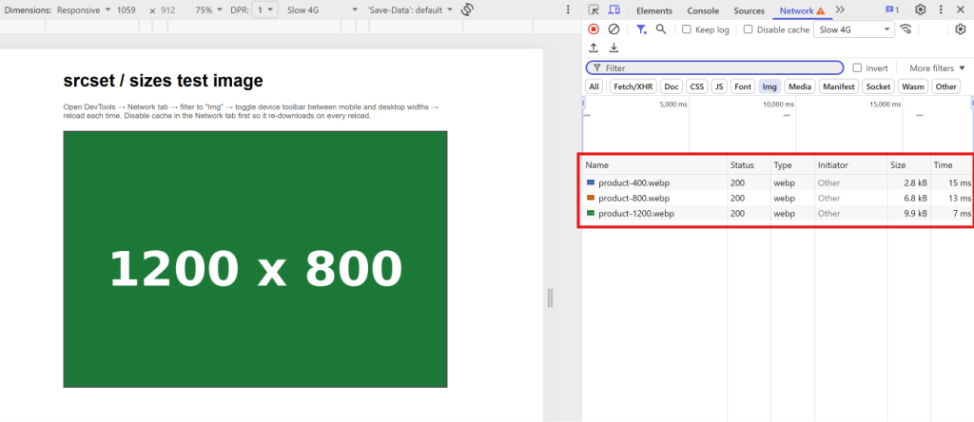Toggle the Media type filter
974x422 pixels.
799,86
